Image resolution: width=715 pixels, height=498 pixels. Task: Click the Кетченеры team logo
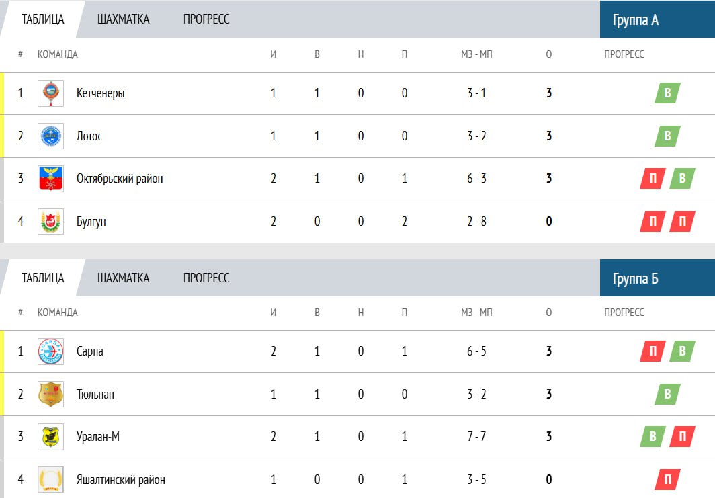[x=50, y=93]
